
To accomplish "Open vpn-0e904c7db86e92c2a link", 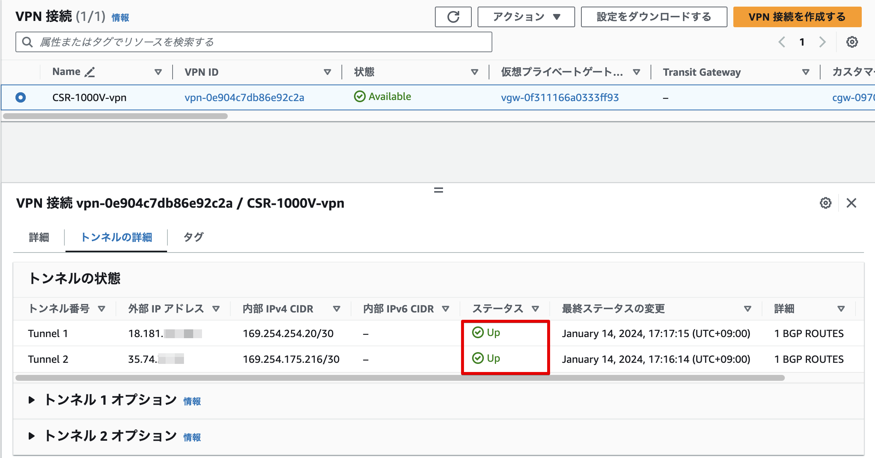I will coord(244,97).
